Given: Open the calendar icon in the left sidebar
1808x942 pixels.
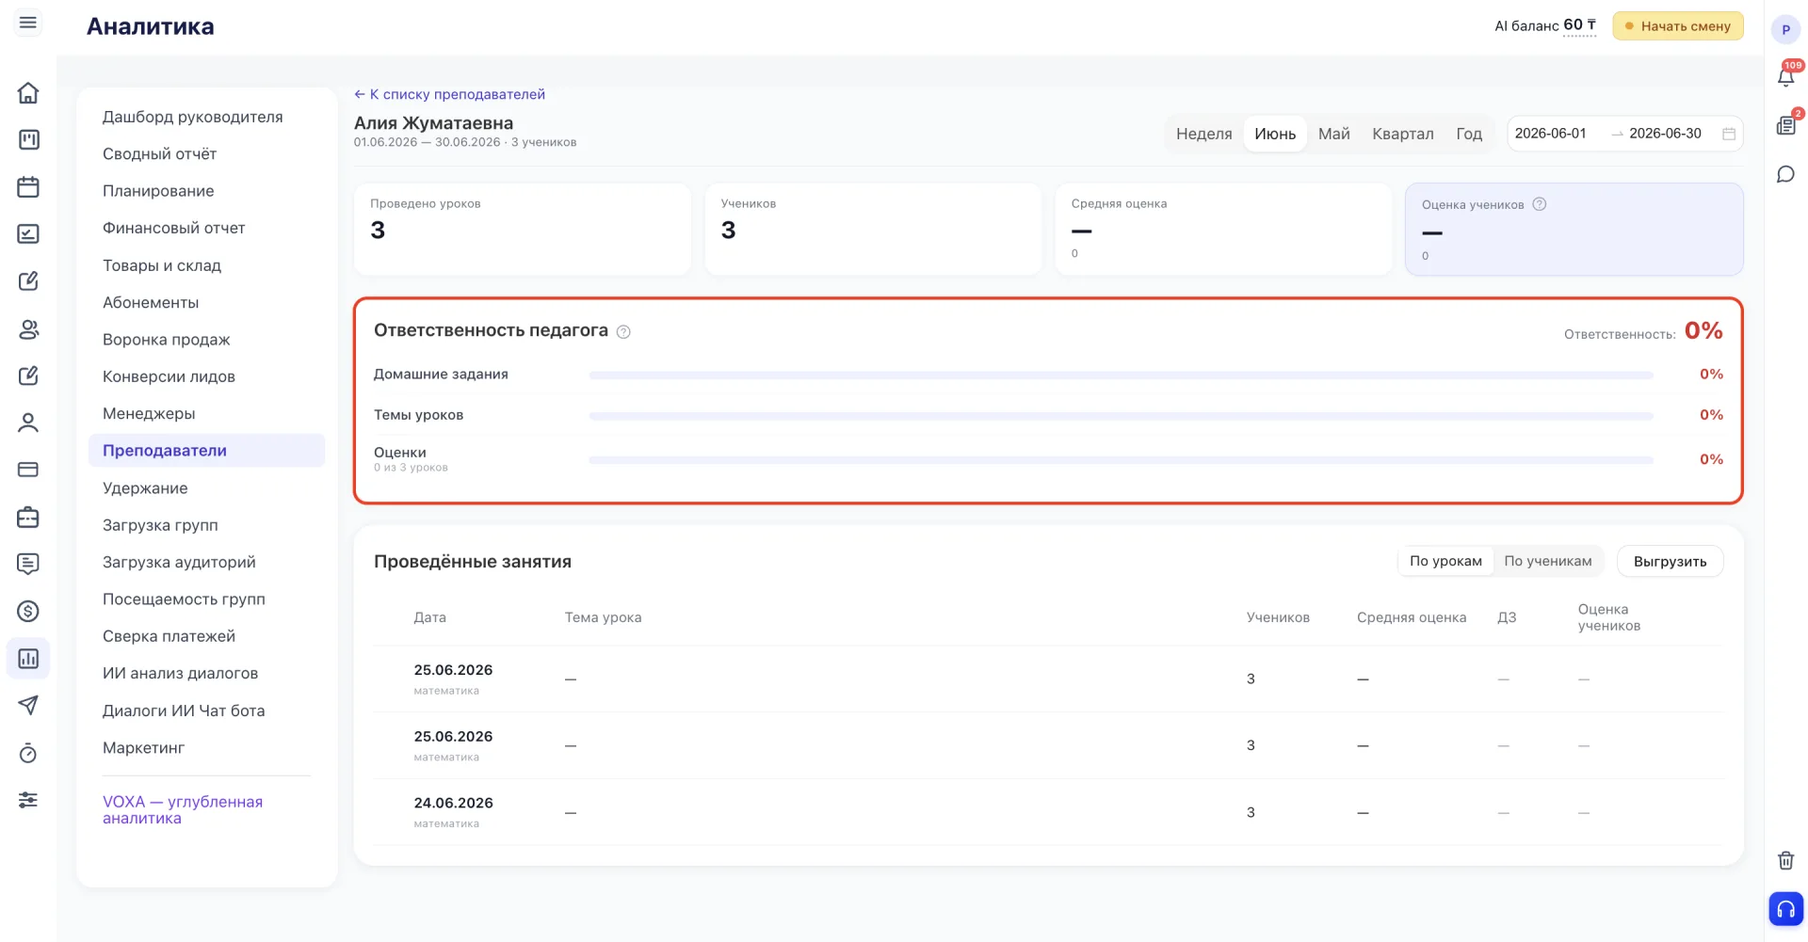Looking at the screenshot, I should click(28, 187).
